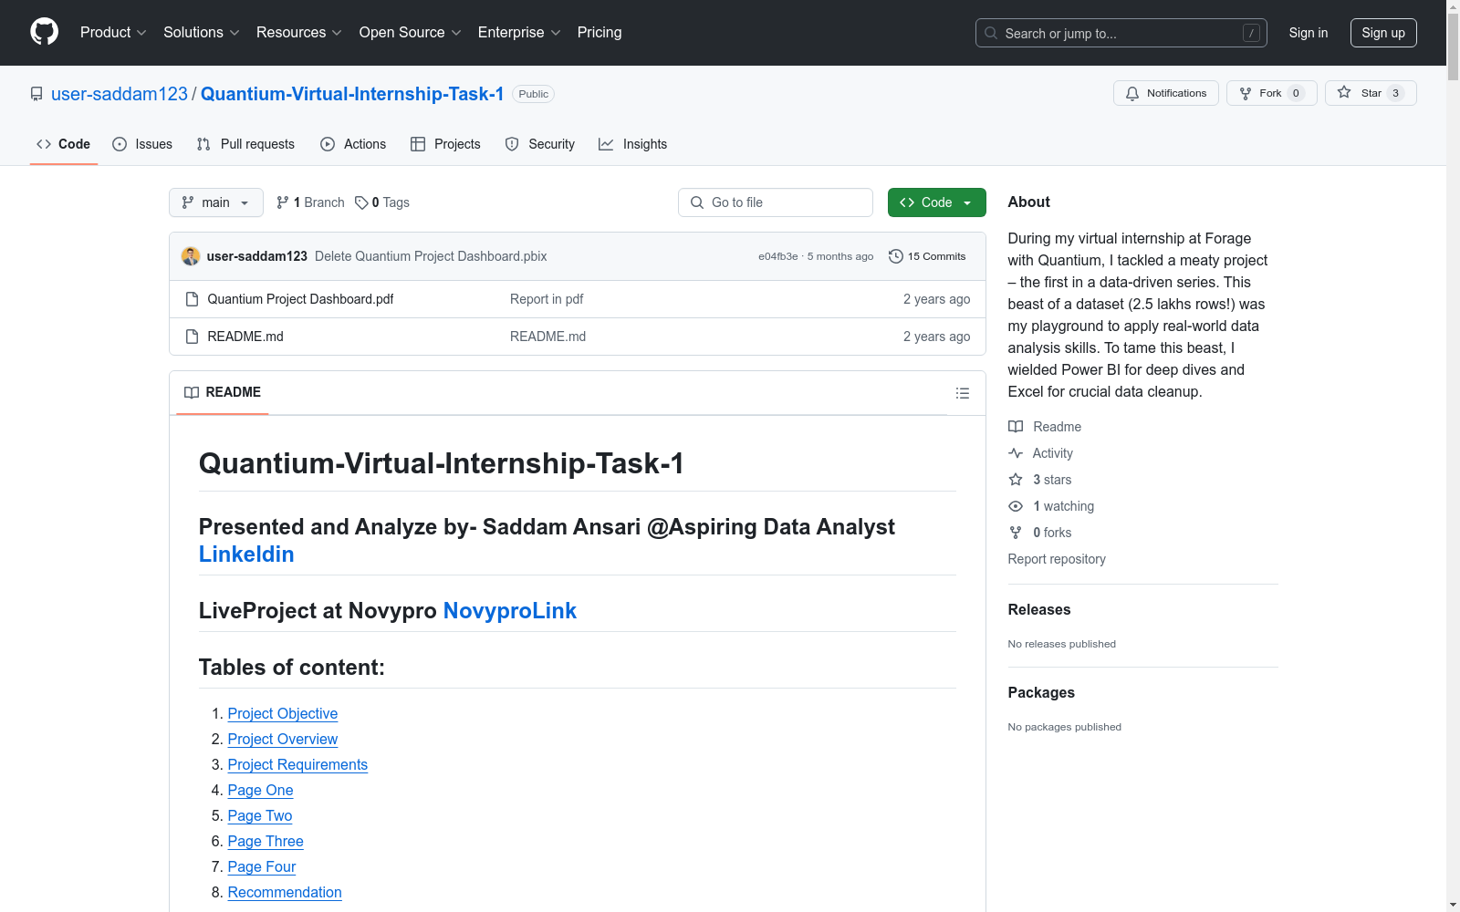Viewport: 1460px width, 912px height.
Task: Click file icon next to README.md
Action: [x=192, y=337]
